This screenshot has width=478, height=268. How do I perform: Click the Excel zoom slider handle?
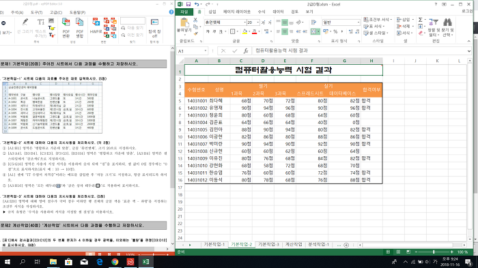tap(434, 252)
